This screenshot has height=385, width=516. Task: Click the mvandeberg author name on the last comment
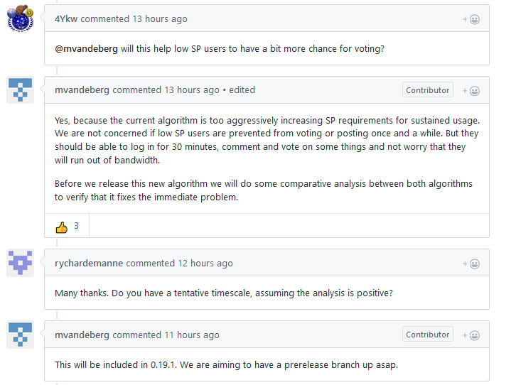[82, 335]
